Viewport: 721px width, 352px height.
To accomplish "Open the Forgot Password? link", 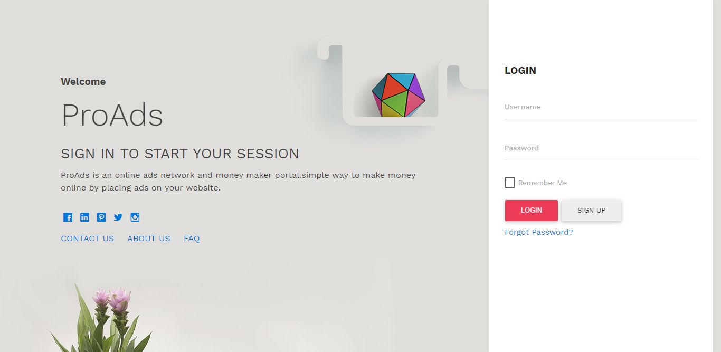I will click(538, 232).
